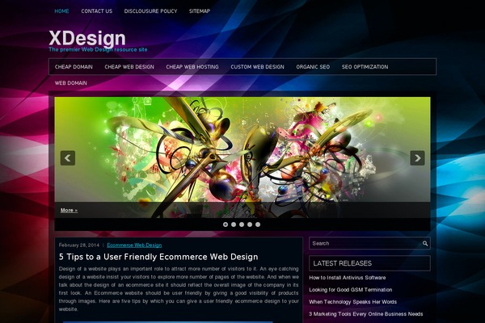Open the Home menu item
The height and width of the screenshot is (323, 485).
pyautogui.click(x=62, y=11)
